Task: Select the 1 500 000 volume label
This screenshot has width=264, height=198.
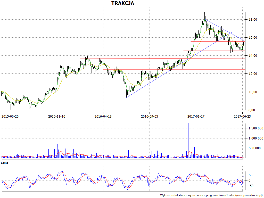Action: click(x=256, y=128)
